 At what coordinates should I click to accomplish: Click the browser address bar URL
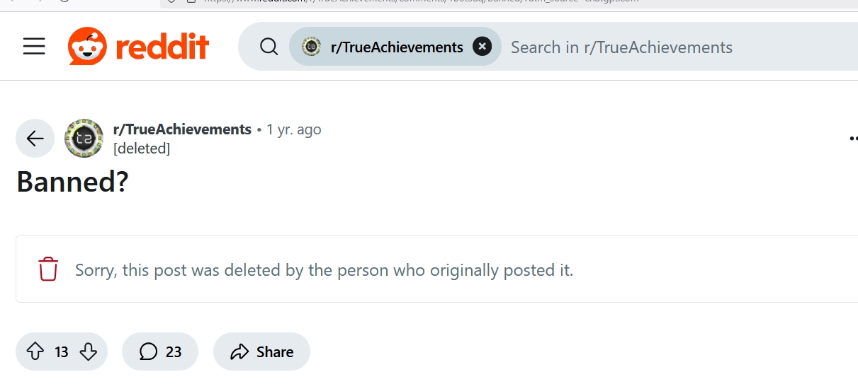425,2
